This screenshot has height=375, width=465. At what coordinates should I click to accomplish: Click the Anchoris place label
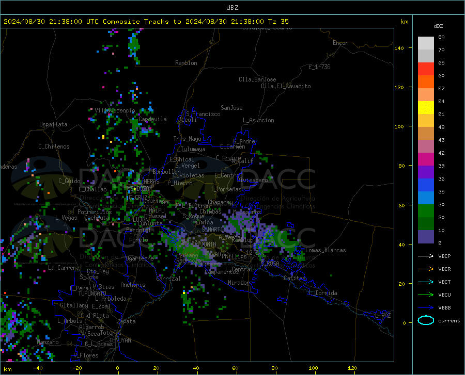[133, 285]
